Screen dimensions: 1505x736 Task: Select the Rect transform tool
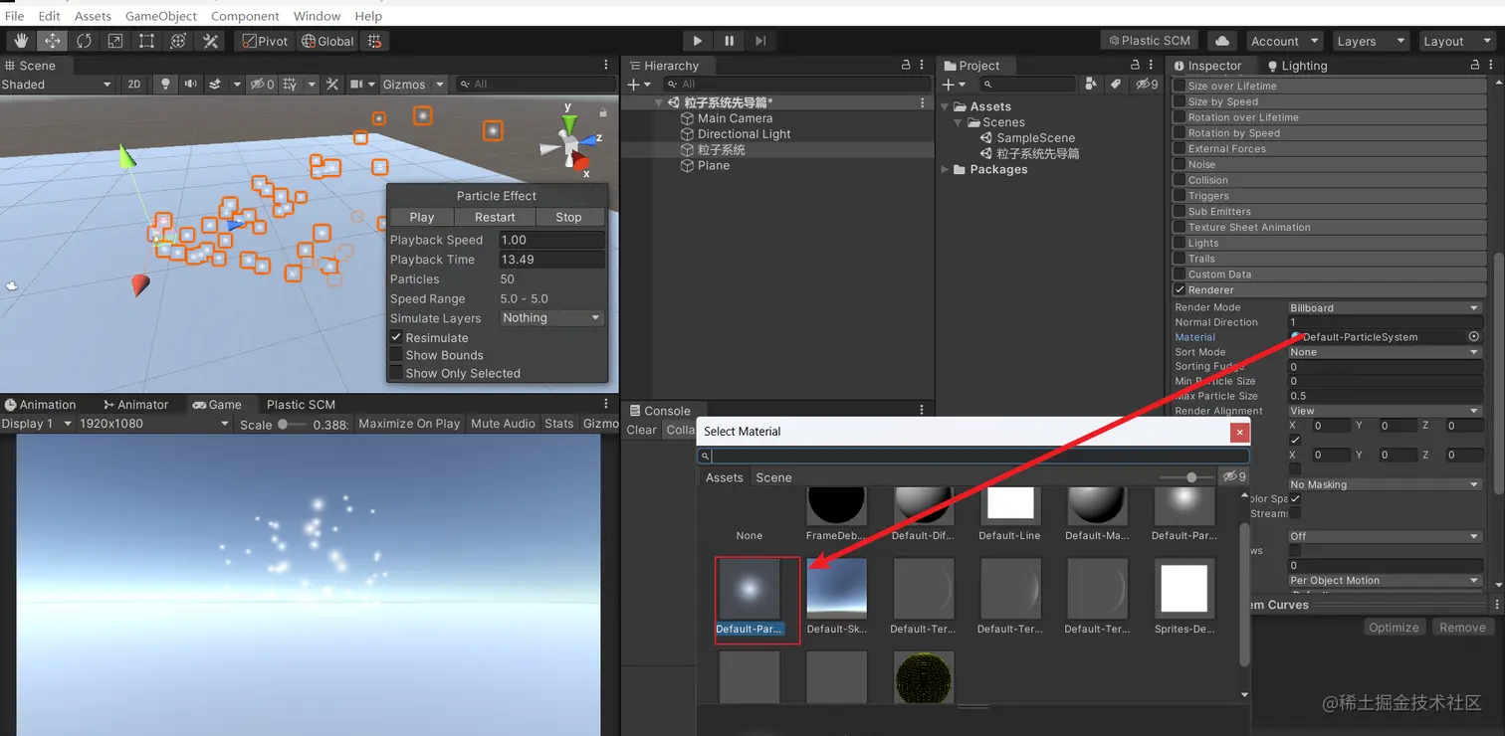click(146, 41)
